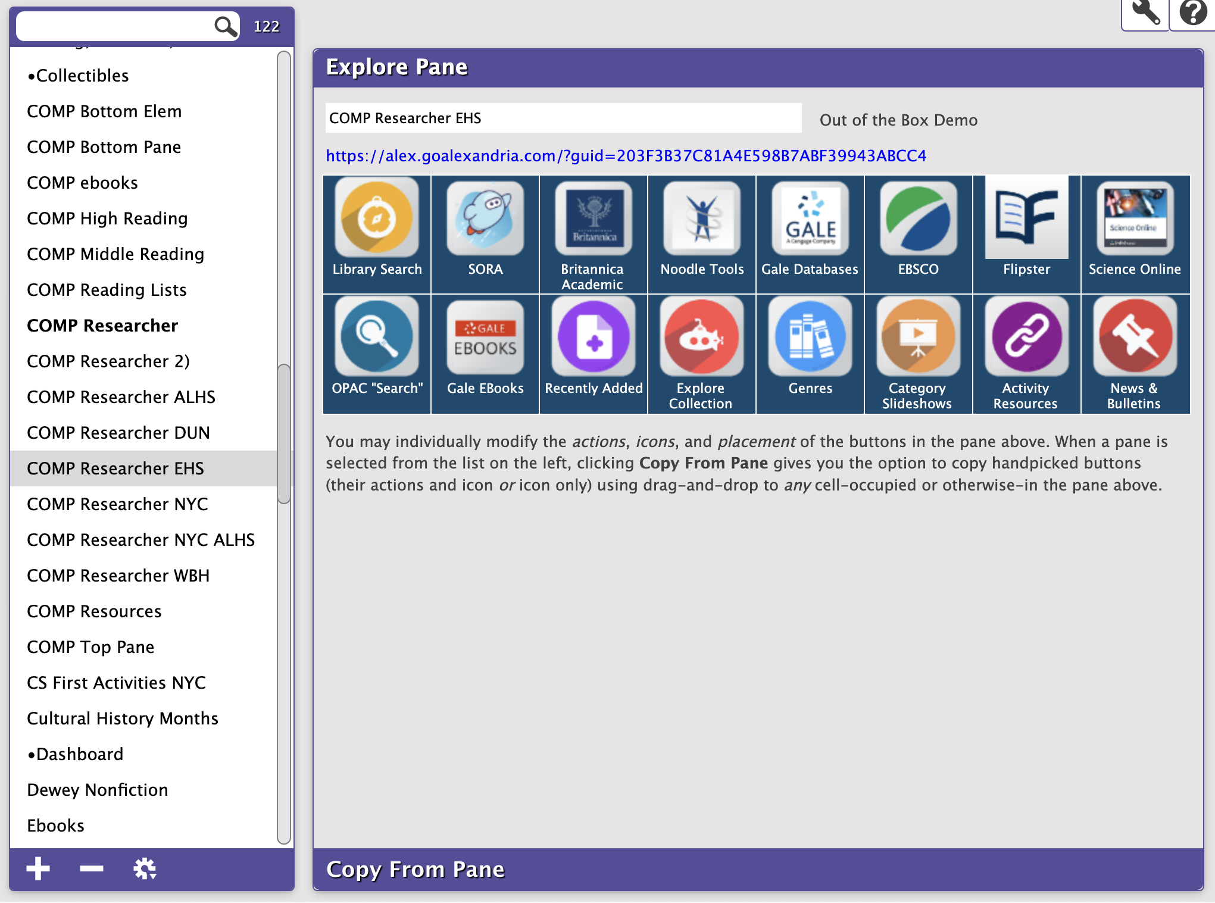
Task: Click the SORA button icon
Action: point(485,218)
